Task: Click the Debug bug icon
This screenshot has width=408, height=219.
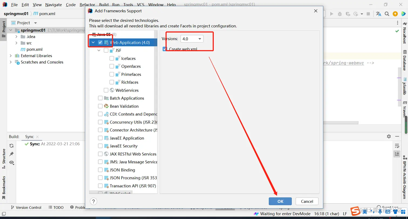Action: point(340,14)
